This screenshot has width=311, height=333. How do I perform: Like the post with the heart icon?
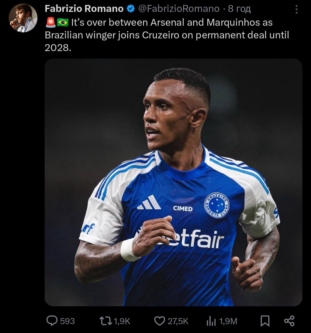pyautogui.click(x=160, y=321)
